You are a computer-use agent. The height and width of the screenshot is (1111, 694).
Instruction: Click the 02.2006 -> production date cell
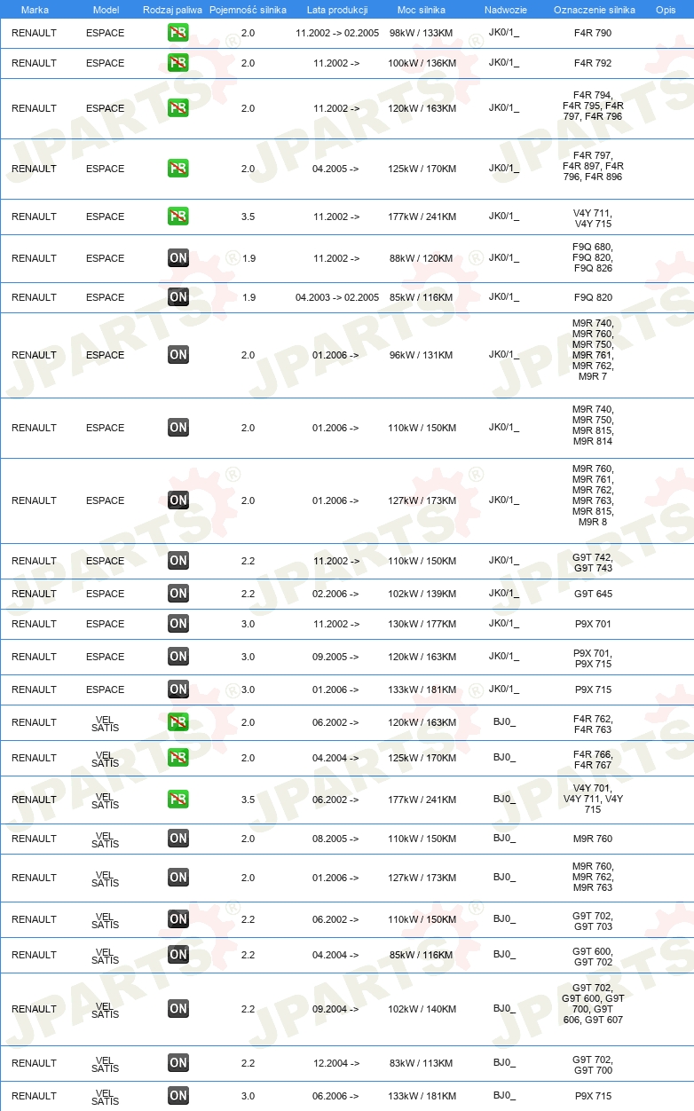pos(336,594)
